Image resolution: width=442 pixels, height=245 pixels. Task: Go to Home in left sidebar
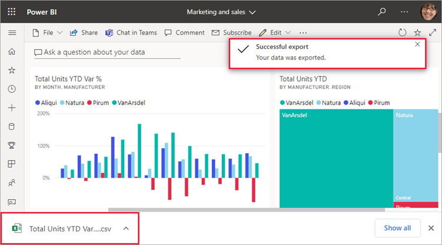(x=12, y=52)
